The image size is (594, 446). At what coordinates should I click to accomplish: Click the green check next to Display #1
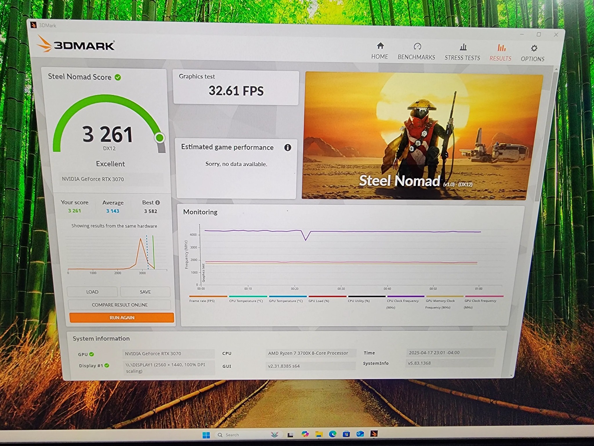click(x=107, y=366)
